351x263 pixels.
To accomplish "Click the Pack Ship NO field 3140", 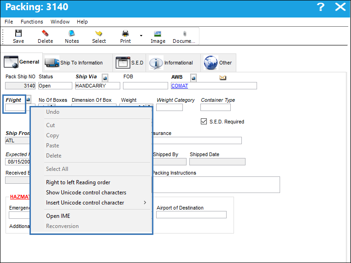I will (20, 86).
